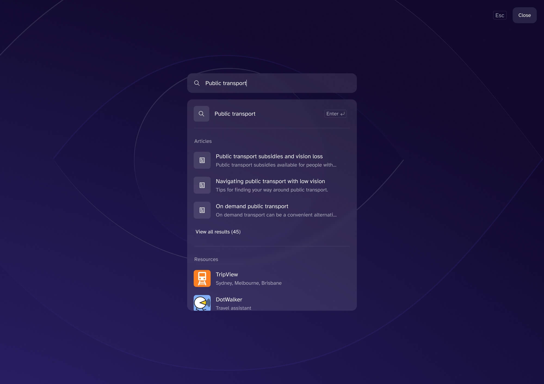Screen dimensions: 544x384
Task: Focus the Public transport search input
Action: (x=272, y=83)
